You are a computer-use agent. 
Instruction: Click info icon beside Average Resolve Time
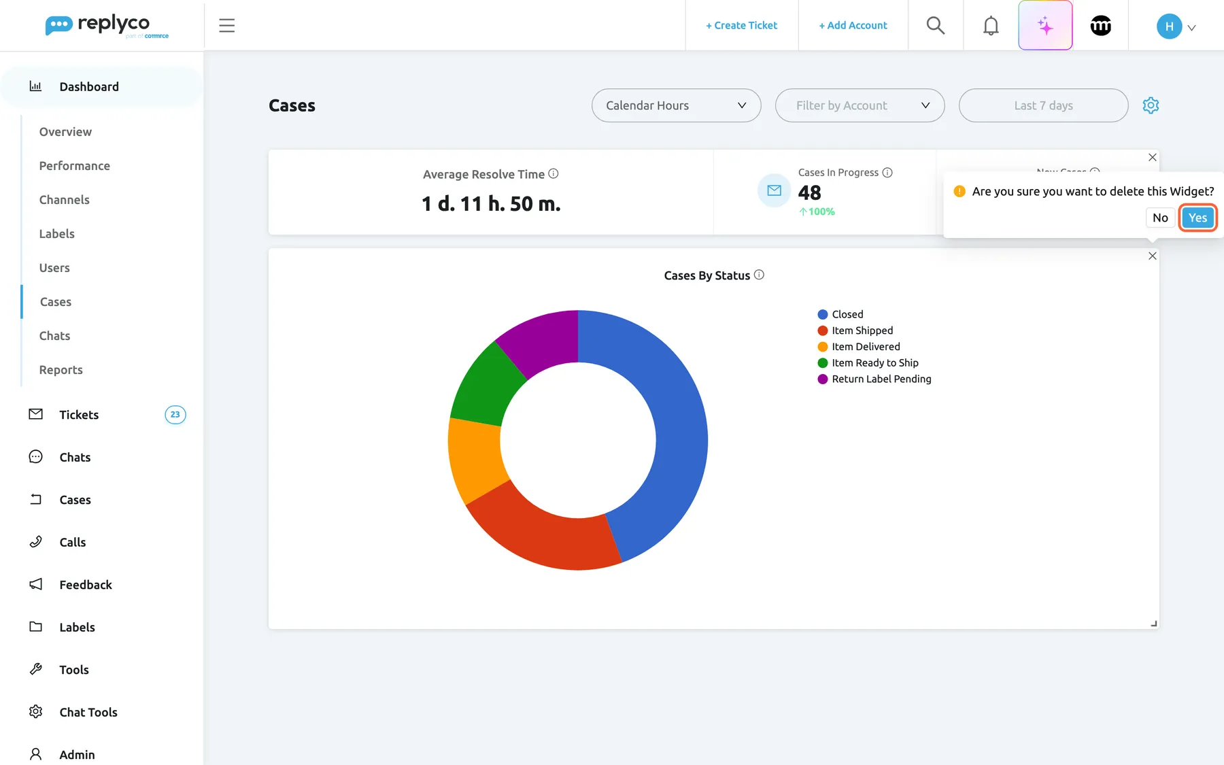pyautogui.click(x=554, y=173)
